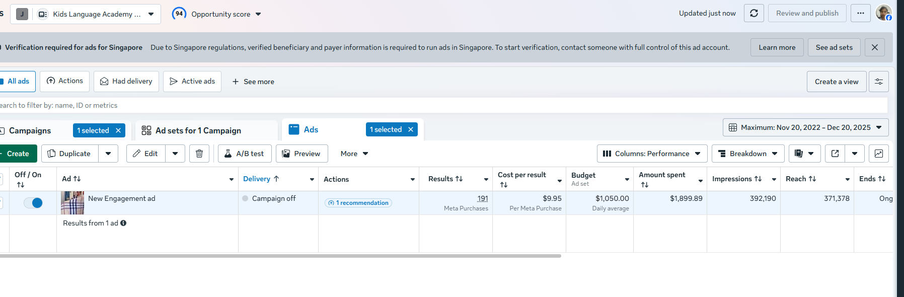Click the horizontal table scrollbar
The image size is (904, 297).
tap(280, 256)
